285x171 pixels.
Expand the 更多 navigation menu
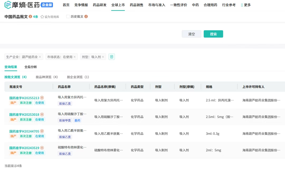point(246,5)
